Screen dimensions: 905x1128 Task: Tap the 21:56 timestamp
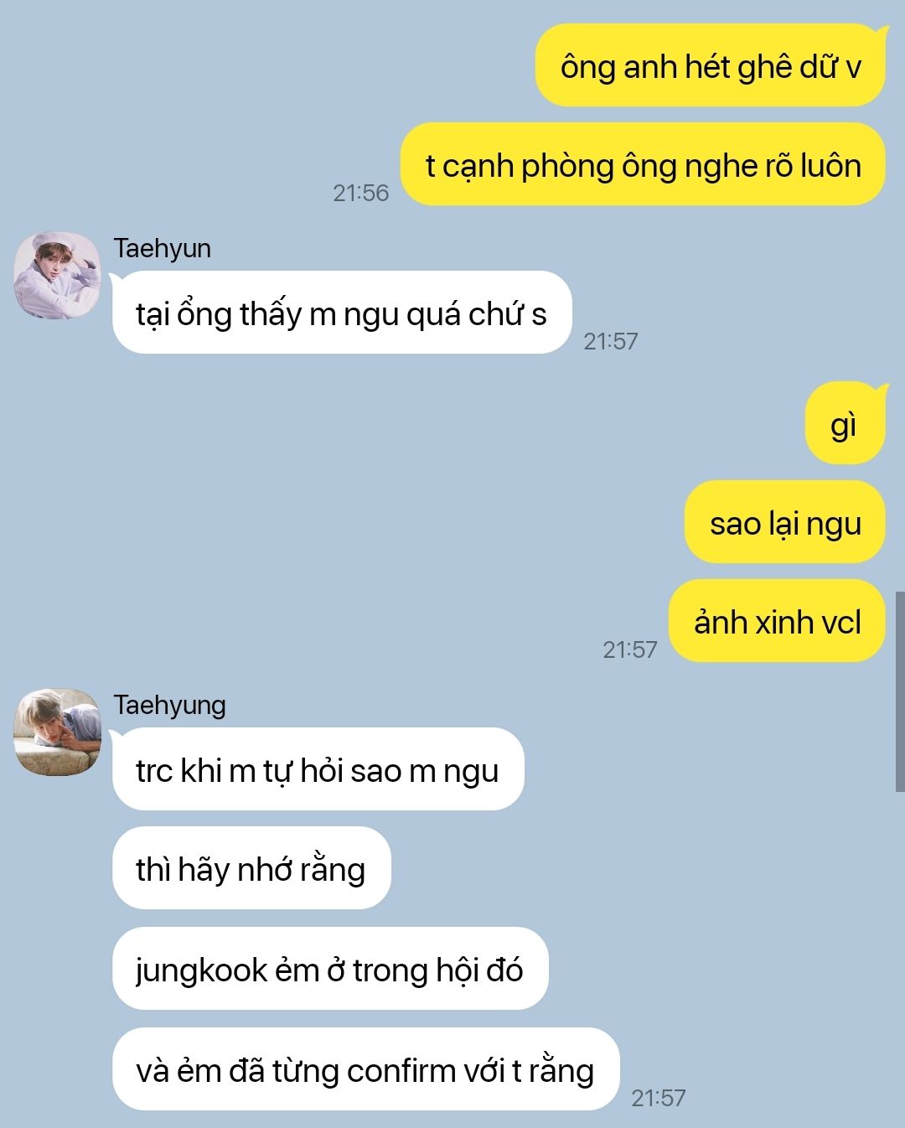361,193
